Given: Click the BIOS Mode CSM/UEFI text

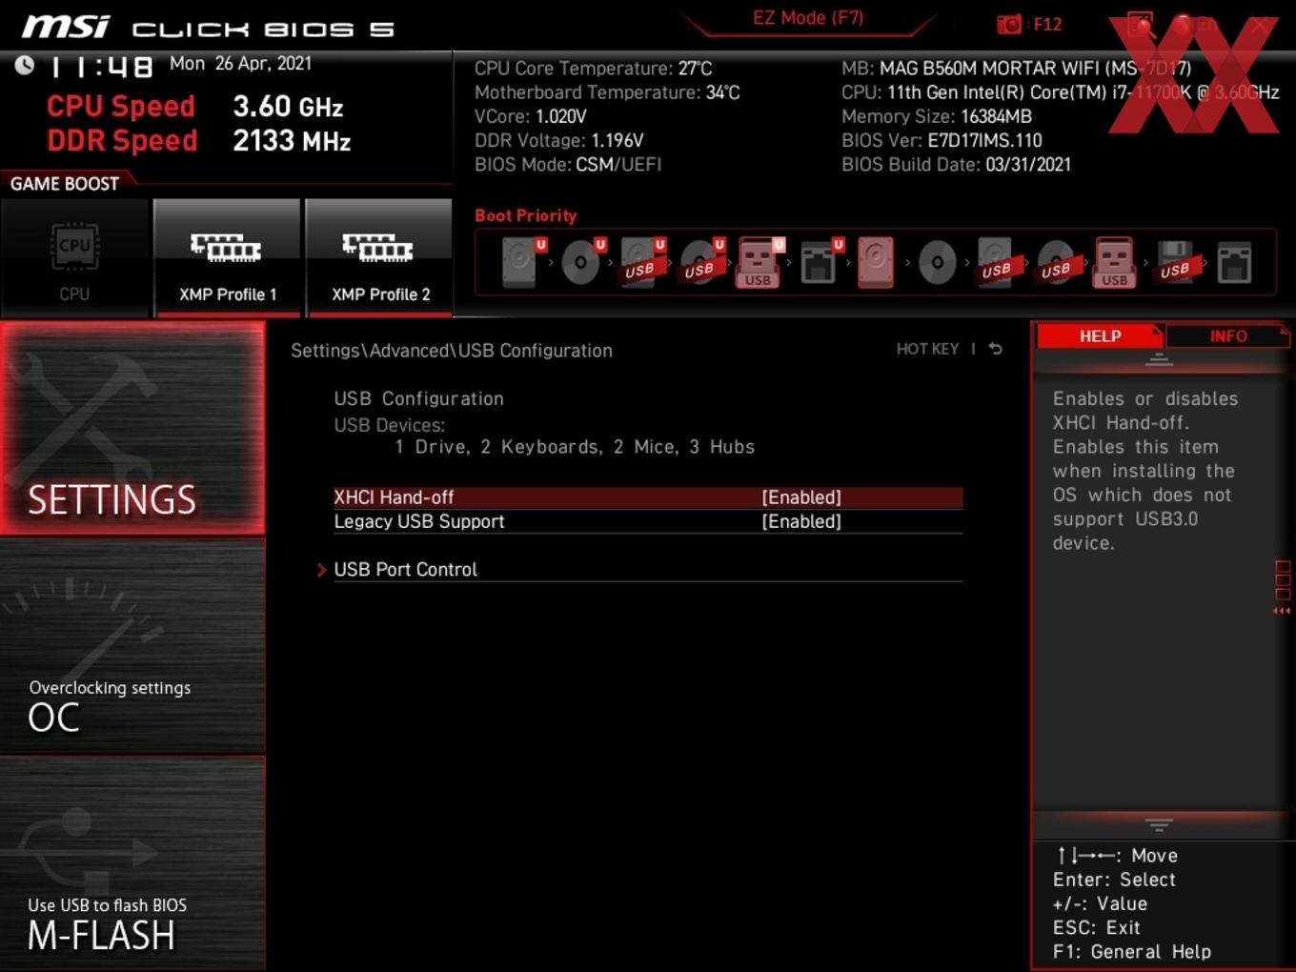Looking at the screenshot, I should 568,164.
